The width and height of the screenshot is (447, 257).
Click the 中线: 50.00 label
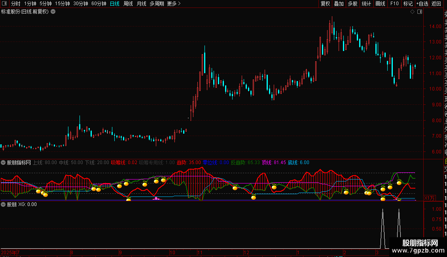pyautogui.click(x=71, y=163)
